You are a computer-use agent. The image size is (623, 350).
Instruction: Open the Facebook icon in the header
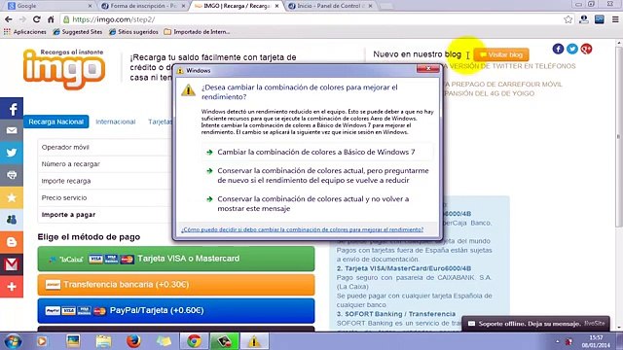pyautogui.click(x=558, y=49)
